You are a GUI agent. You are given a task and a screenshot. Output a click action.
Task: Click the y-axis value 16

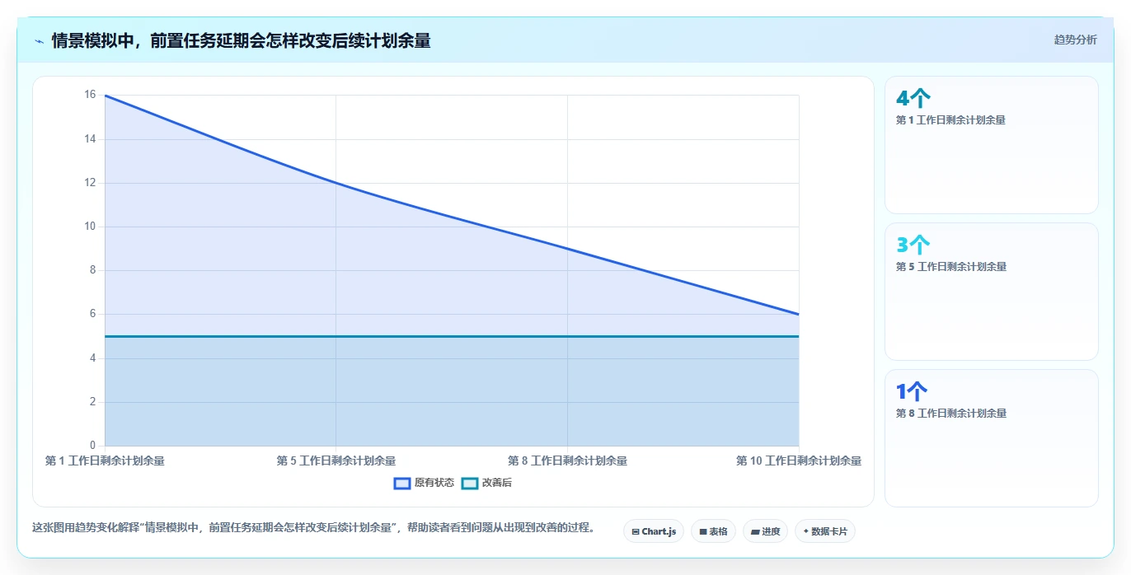[90, 95]
